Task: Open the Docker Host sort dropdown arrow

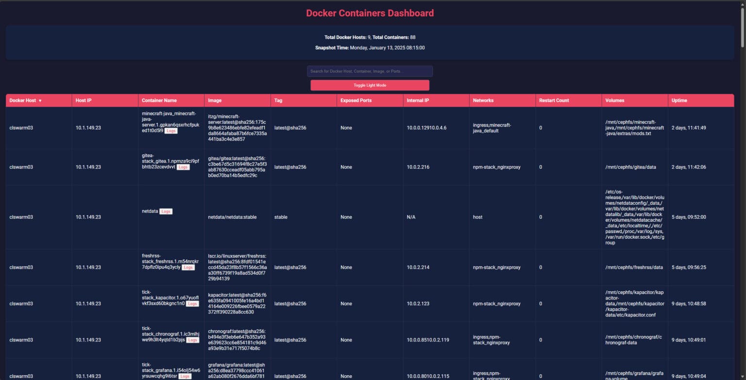Action: 39,100
